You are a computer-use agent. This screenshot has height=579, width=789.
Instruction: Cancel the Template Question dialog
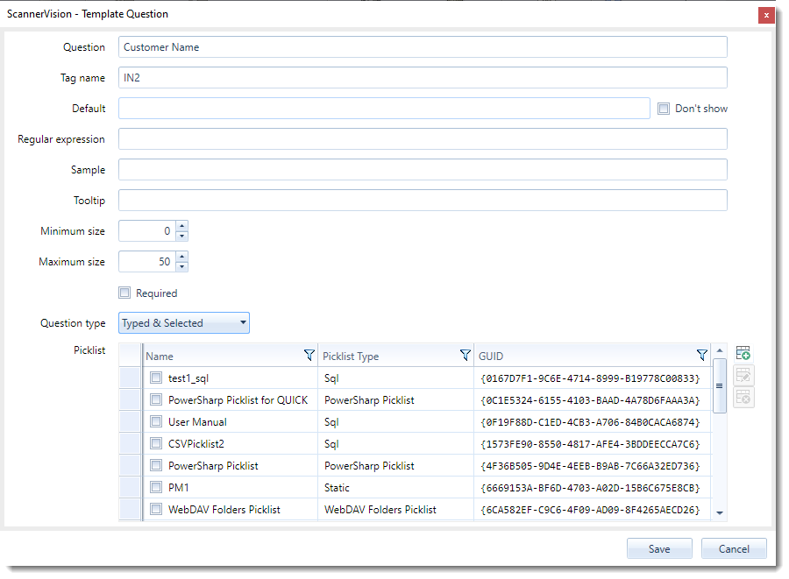pyautogui.click(x=734, y=549)
